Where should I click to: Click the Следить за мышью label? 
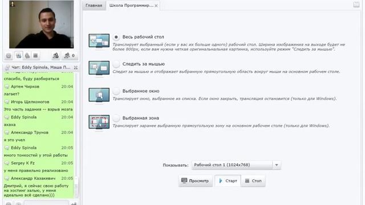(x=143, y=64)
